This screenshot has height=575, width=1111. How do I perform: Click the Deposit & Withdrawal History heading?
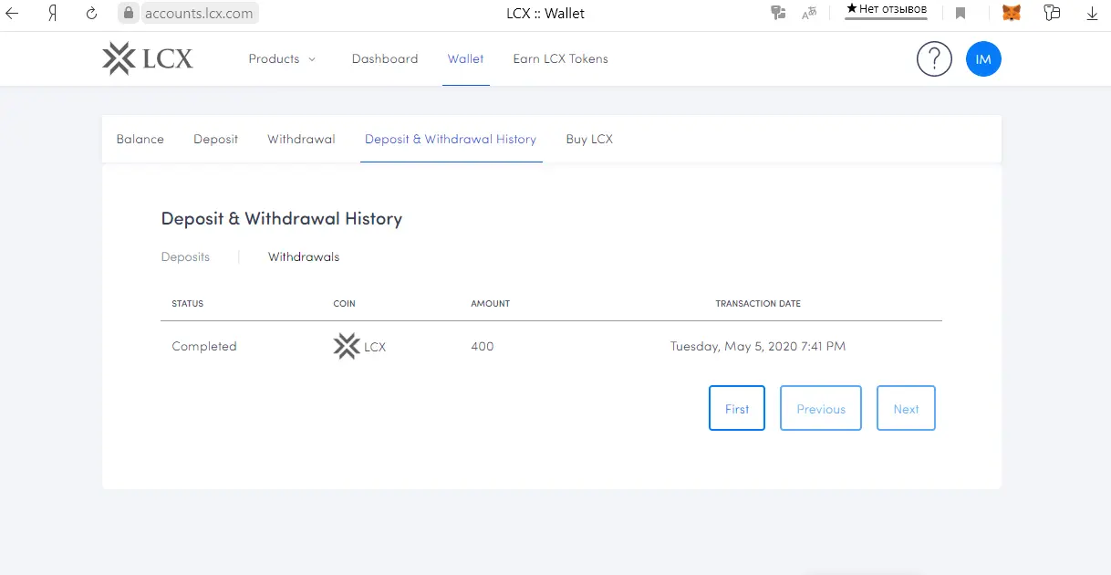[282, 219]
